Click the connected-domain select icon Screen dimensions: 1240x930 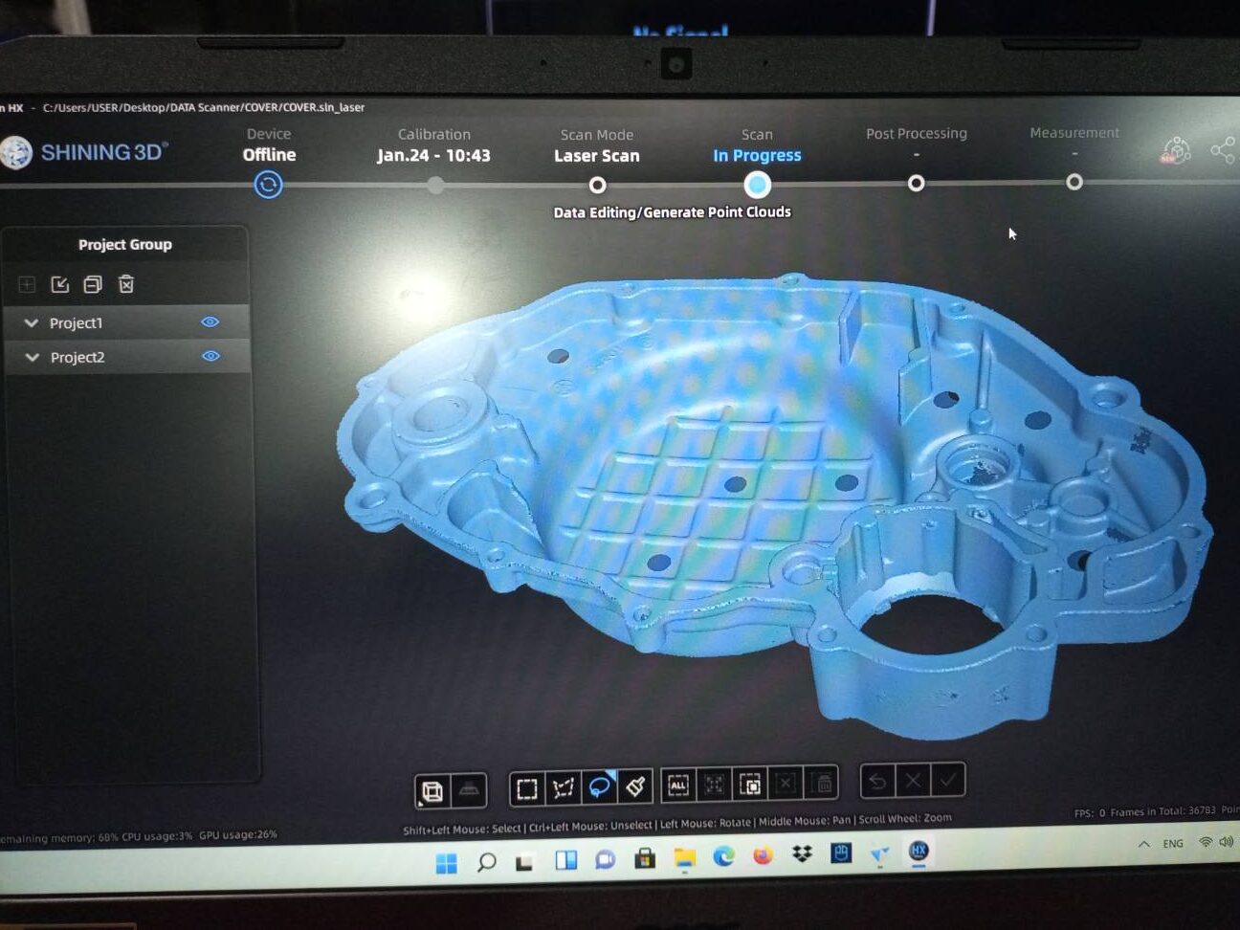coord(715,786)
